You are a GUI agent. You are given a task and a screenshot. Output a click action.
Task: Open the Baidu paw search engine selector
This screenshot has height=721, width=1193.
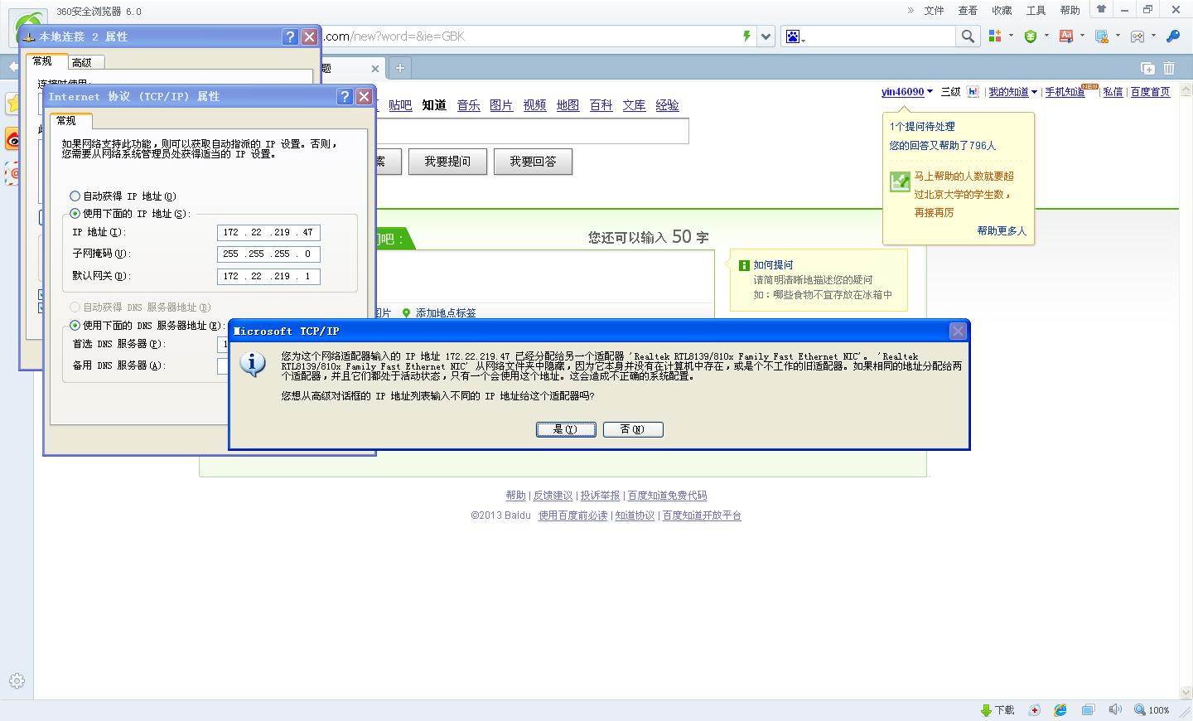(x=795, y=36)
